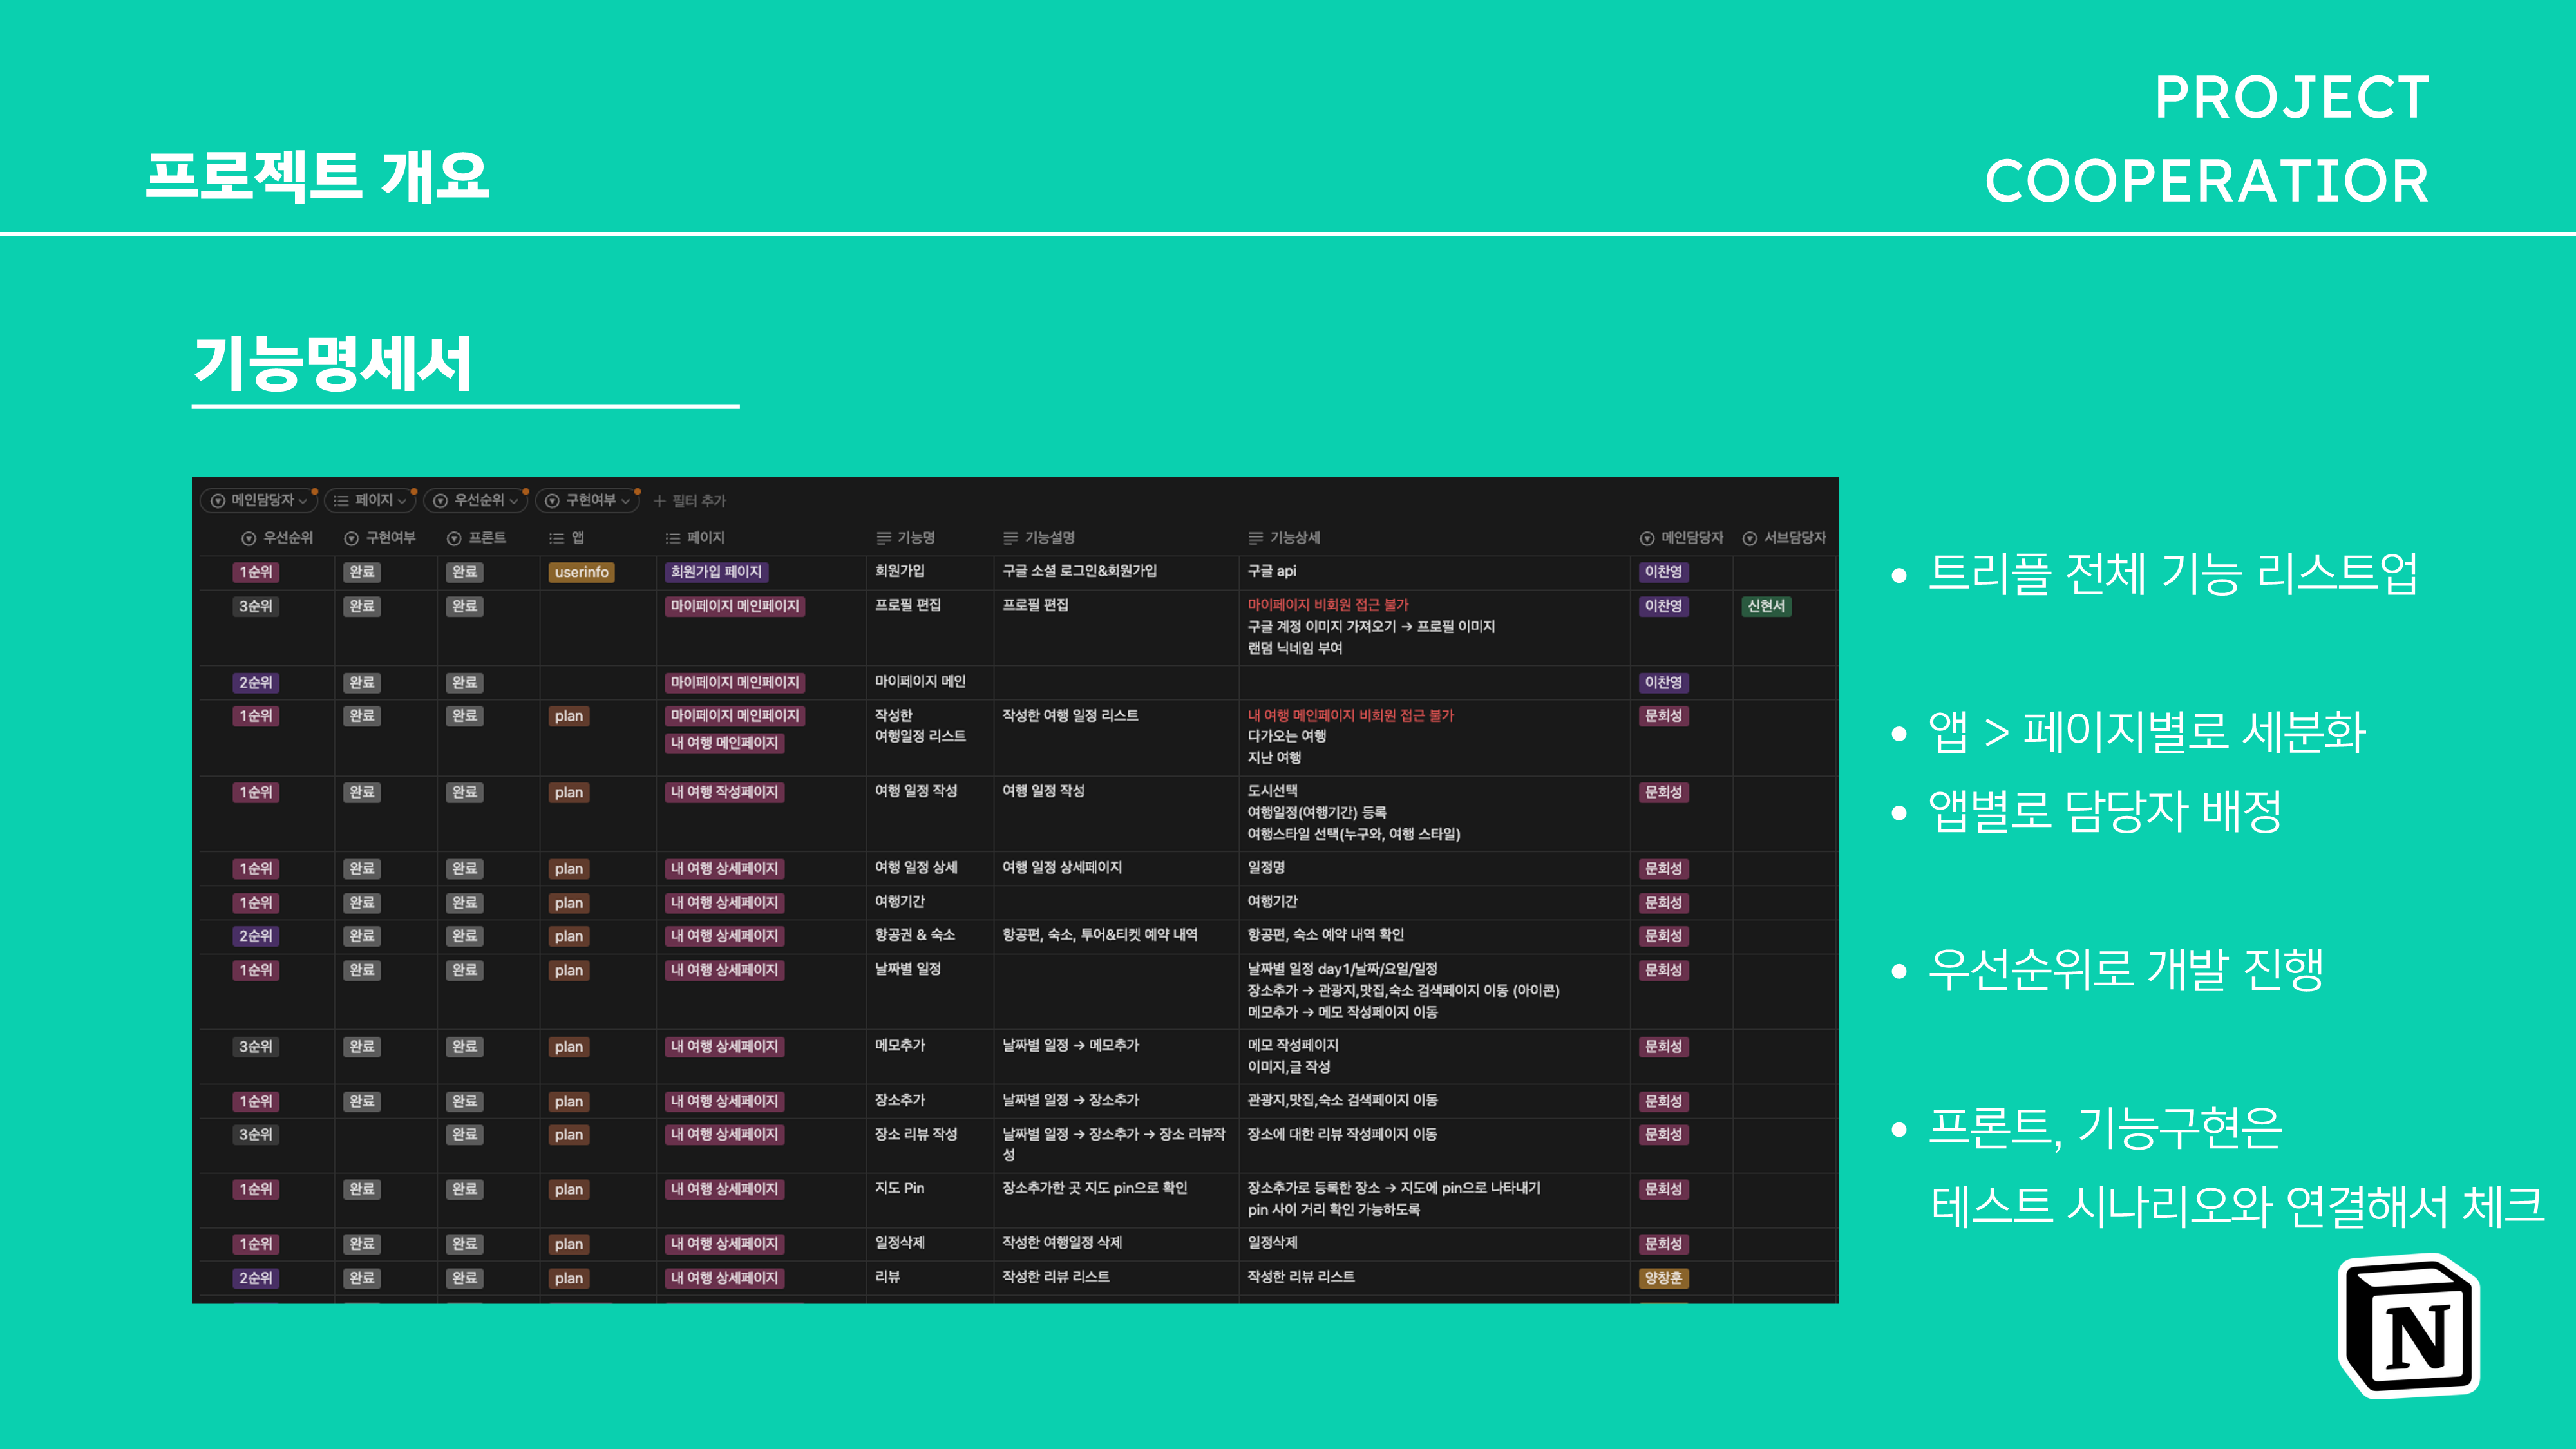Select the userinfo app tag

tap(581, 572)
